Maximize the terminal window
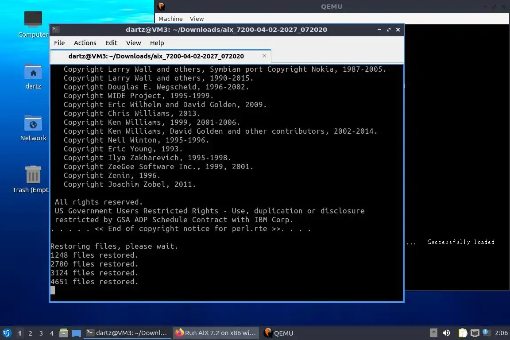510x340 pixels. tap(389, 30)
